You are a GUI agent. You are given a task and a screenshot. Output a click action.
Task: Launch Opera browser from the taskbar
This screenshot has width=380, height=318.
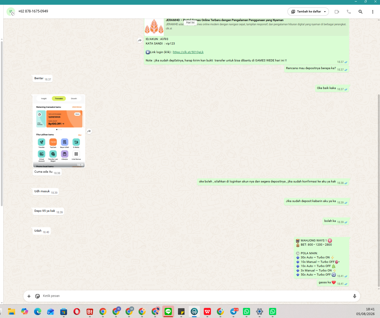tap(77, 311)
